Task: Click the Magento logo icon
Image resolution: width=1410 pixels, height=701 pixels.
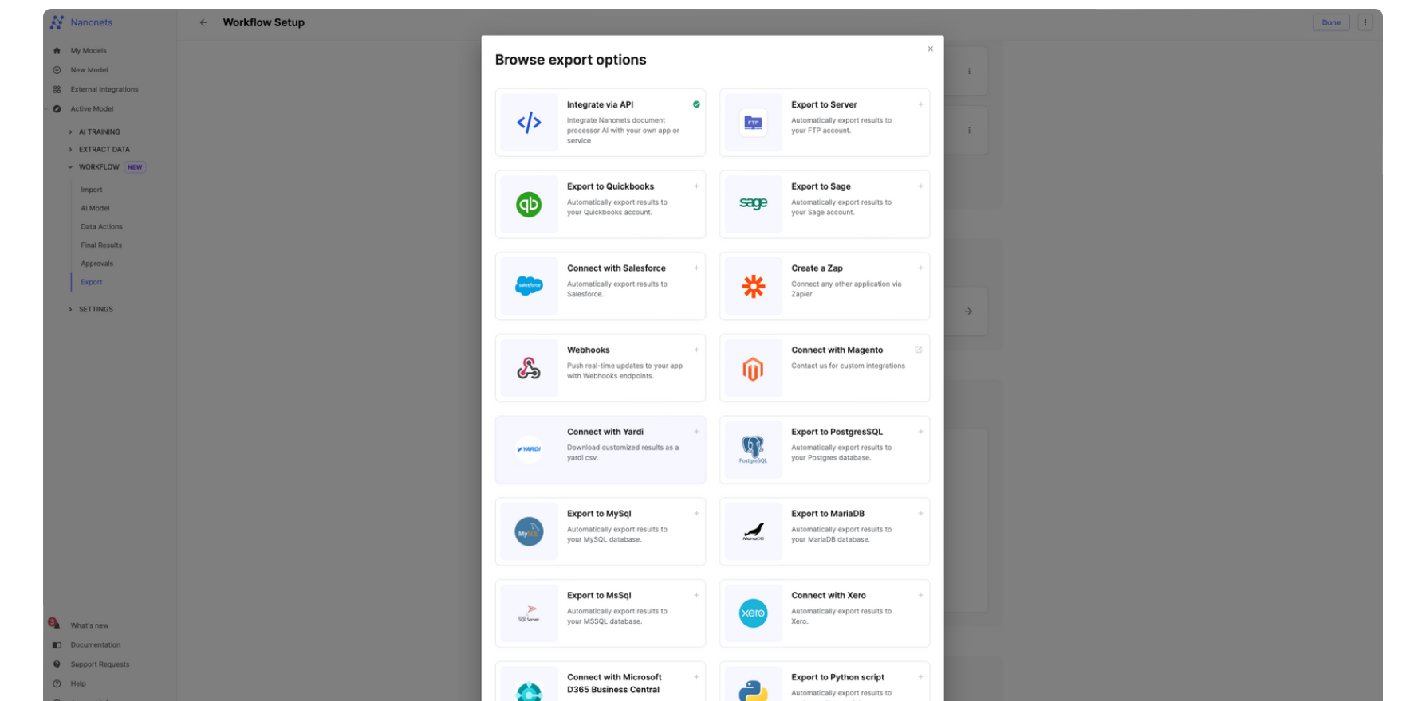Action: (753, 368)
